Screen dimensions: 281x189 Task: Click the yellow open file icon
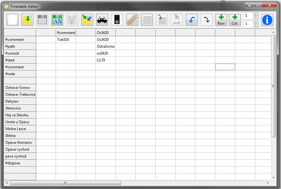[x=27, y=20]
